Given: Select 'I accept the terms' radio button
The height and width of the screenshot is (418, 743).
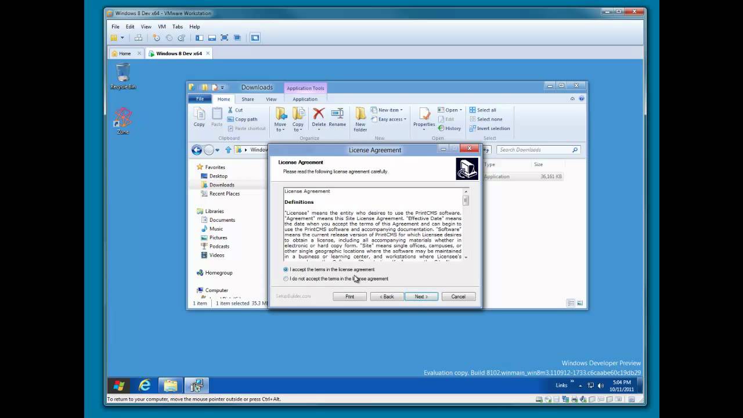Looking at the screenshot, I should [x=286, y=269].
